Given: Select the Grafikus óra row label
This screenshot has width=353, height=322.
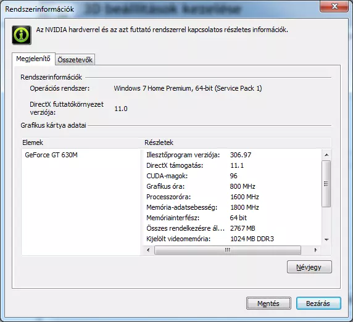Looking at the screenshot, I should (x=165, y=186).
